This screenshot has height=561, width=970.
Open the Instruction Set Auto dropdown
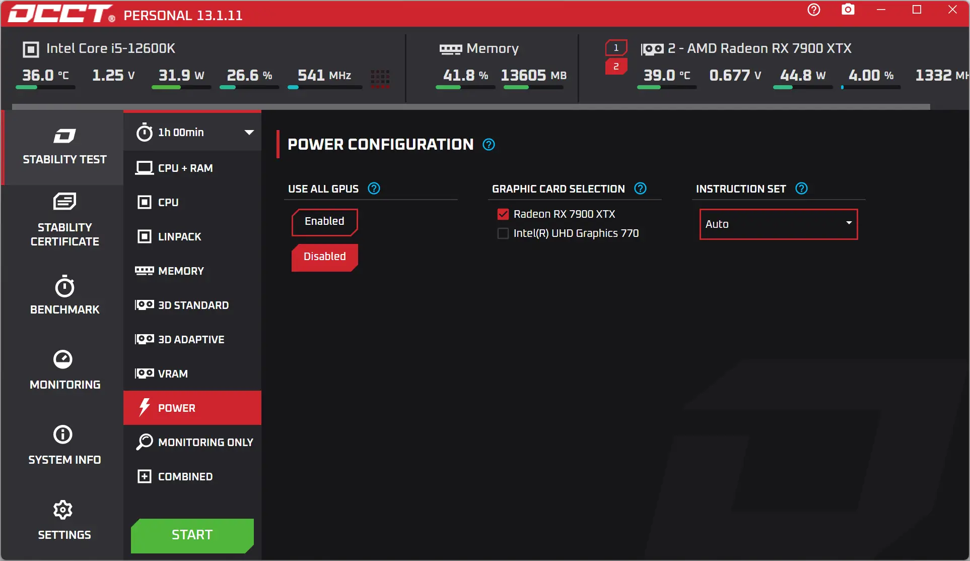(778, 224)
